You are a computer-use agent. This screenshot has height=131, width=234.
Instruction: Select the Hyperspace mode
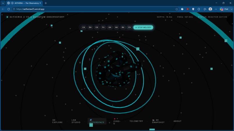pyautogui.click(x=97, y=121)
